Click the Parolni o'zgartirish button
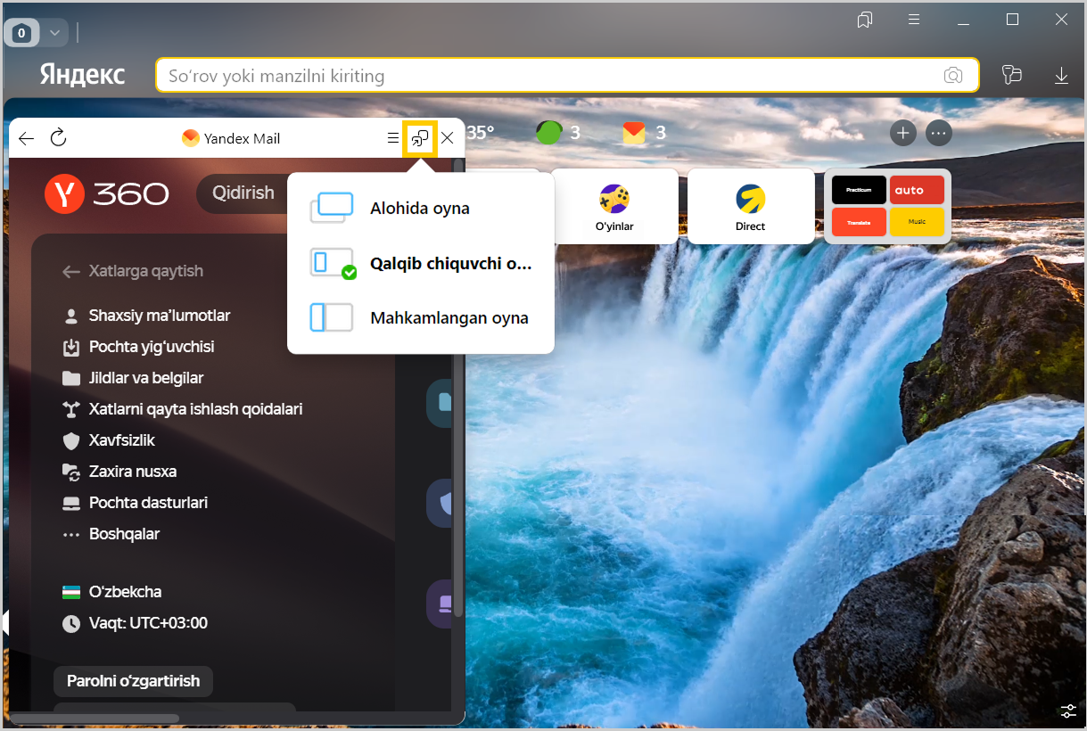Image resolution: width=1087 pixels, height=731 pixels. [x=133, y=681]
